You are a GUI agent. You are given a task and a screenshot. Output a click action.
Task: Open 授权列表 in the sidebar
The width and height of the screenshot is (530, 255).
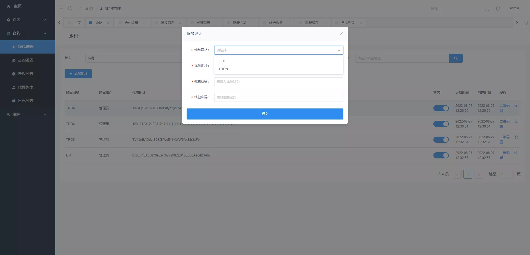pos(26,74)
